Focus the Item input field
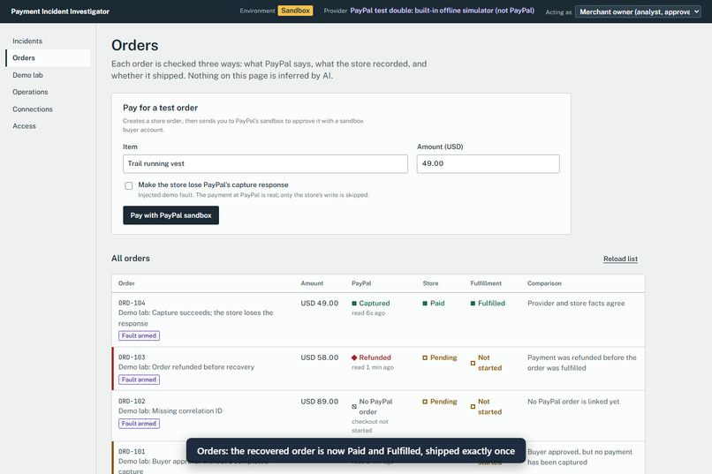Screen dimensions: 712x474 (265, 164)
